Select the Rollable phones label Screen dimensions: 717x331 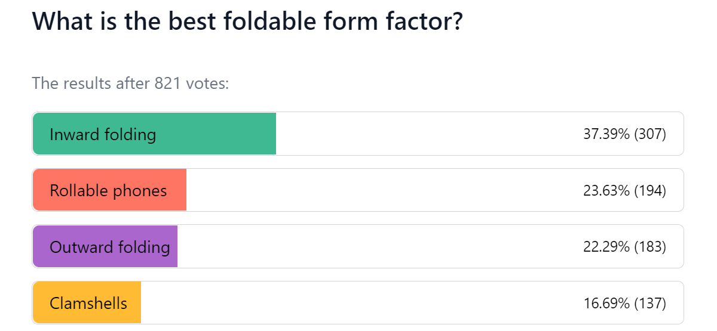pyautogui.click(x=108, y=191)
